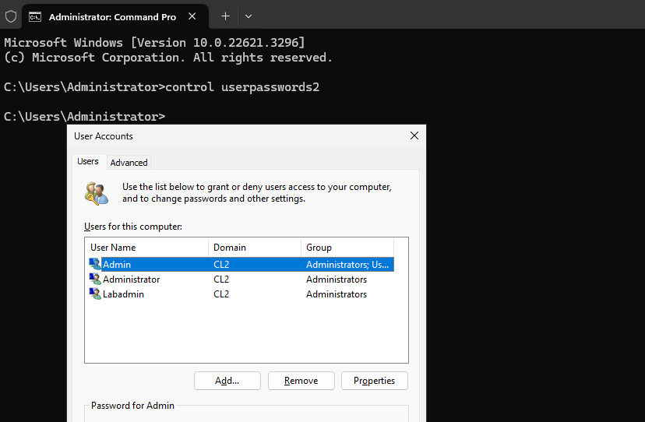Click the Command Prompt tab icon

coord(35,17)
